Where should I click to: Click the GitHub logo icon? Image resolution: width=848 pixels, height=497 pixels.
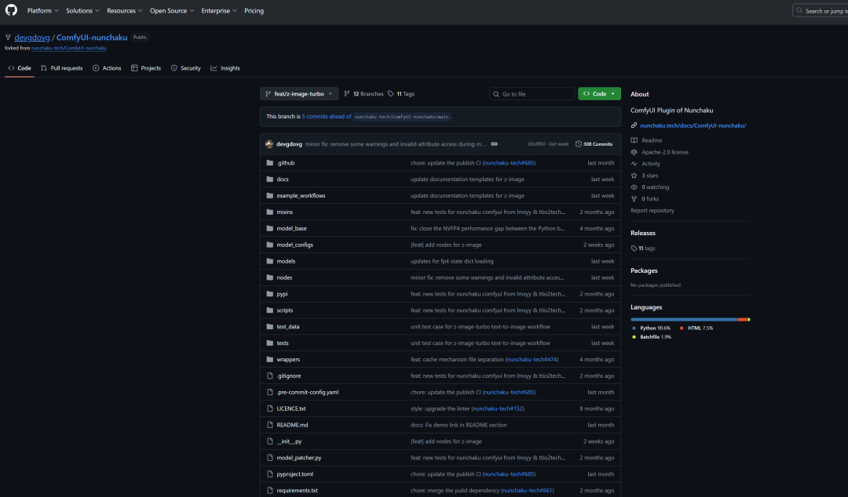[x=11, y=10]
